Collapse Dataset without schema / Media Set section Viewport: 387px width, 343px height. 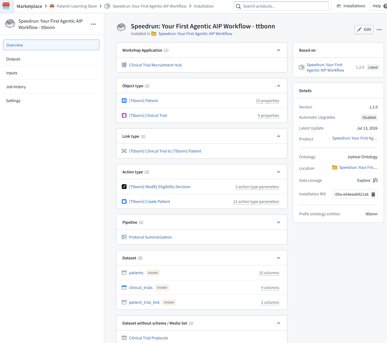[x=279, y=323]
